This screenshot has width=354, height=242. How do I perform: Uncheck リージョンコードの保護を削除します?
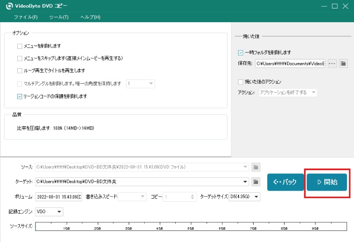(x=19, y=96)
